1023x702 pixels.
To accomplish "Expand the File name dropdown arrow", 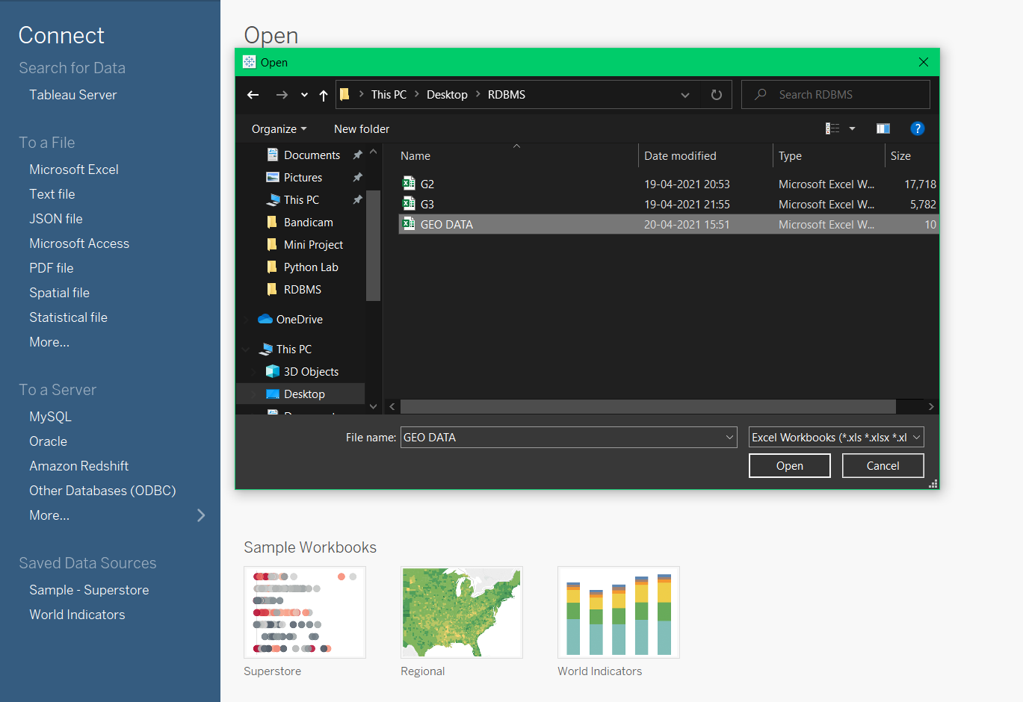I will (x=729, y=437).
